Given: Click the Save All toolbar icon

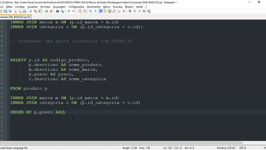Looking at the screenshot, I should [x=10, y=11].
